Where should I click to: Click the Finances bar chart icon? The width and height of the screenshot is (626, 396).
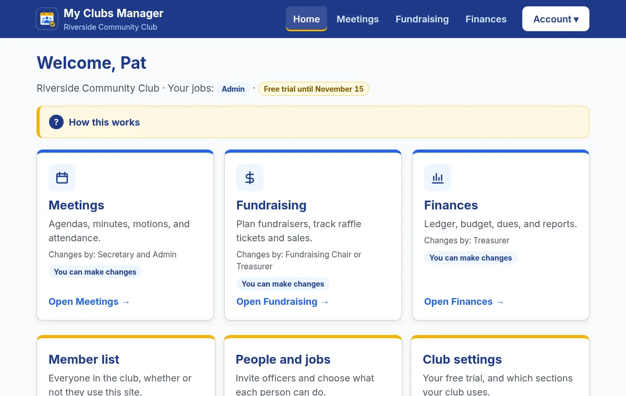pos(438,178)
